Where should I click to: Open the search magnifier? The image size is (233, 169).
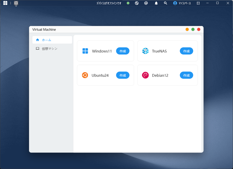(x=165, y=3)
